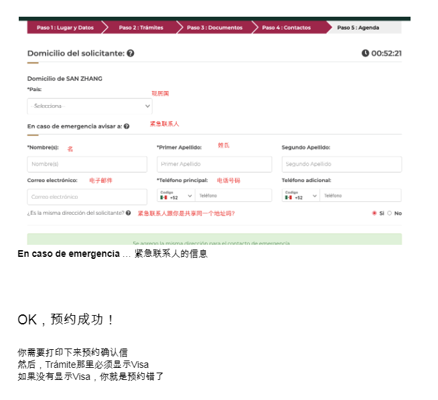This screenshot has height=400, width=438.
Task: Open Paso 3 : Documentos step
Action: pos(214,27)
